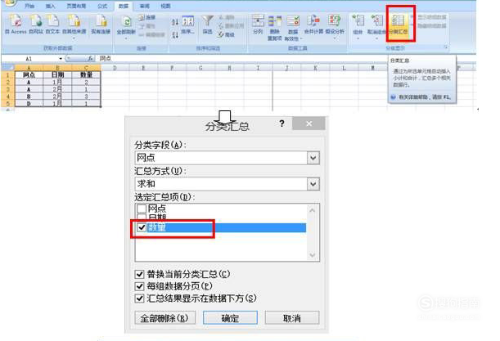Uncheck the 数量 checkbox in list
This screenshot has width=500, height=341.
[x=142, y=227]
